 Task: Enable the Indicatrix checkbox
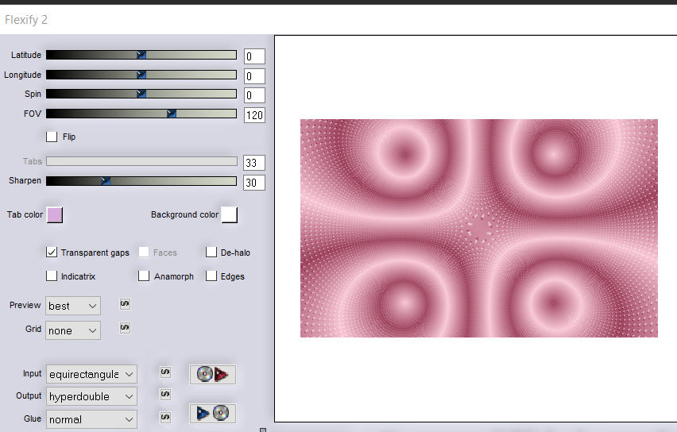pyautogui.click(x=52, y=276)
